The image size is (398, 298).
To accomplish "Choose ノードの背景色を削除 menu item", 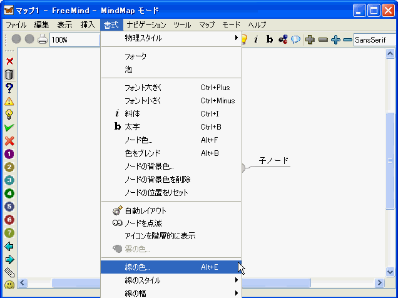I will click(171, 180).
